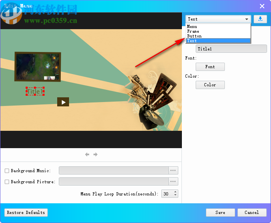Decrease loop duration with down arrow

tap(176, 195)
